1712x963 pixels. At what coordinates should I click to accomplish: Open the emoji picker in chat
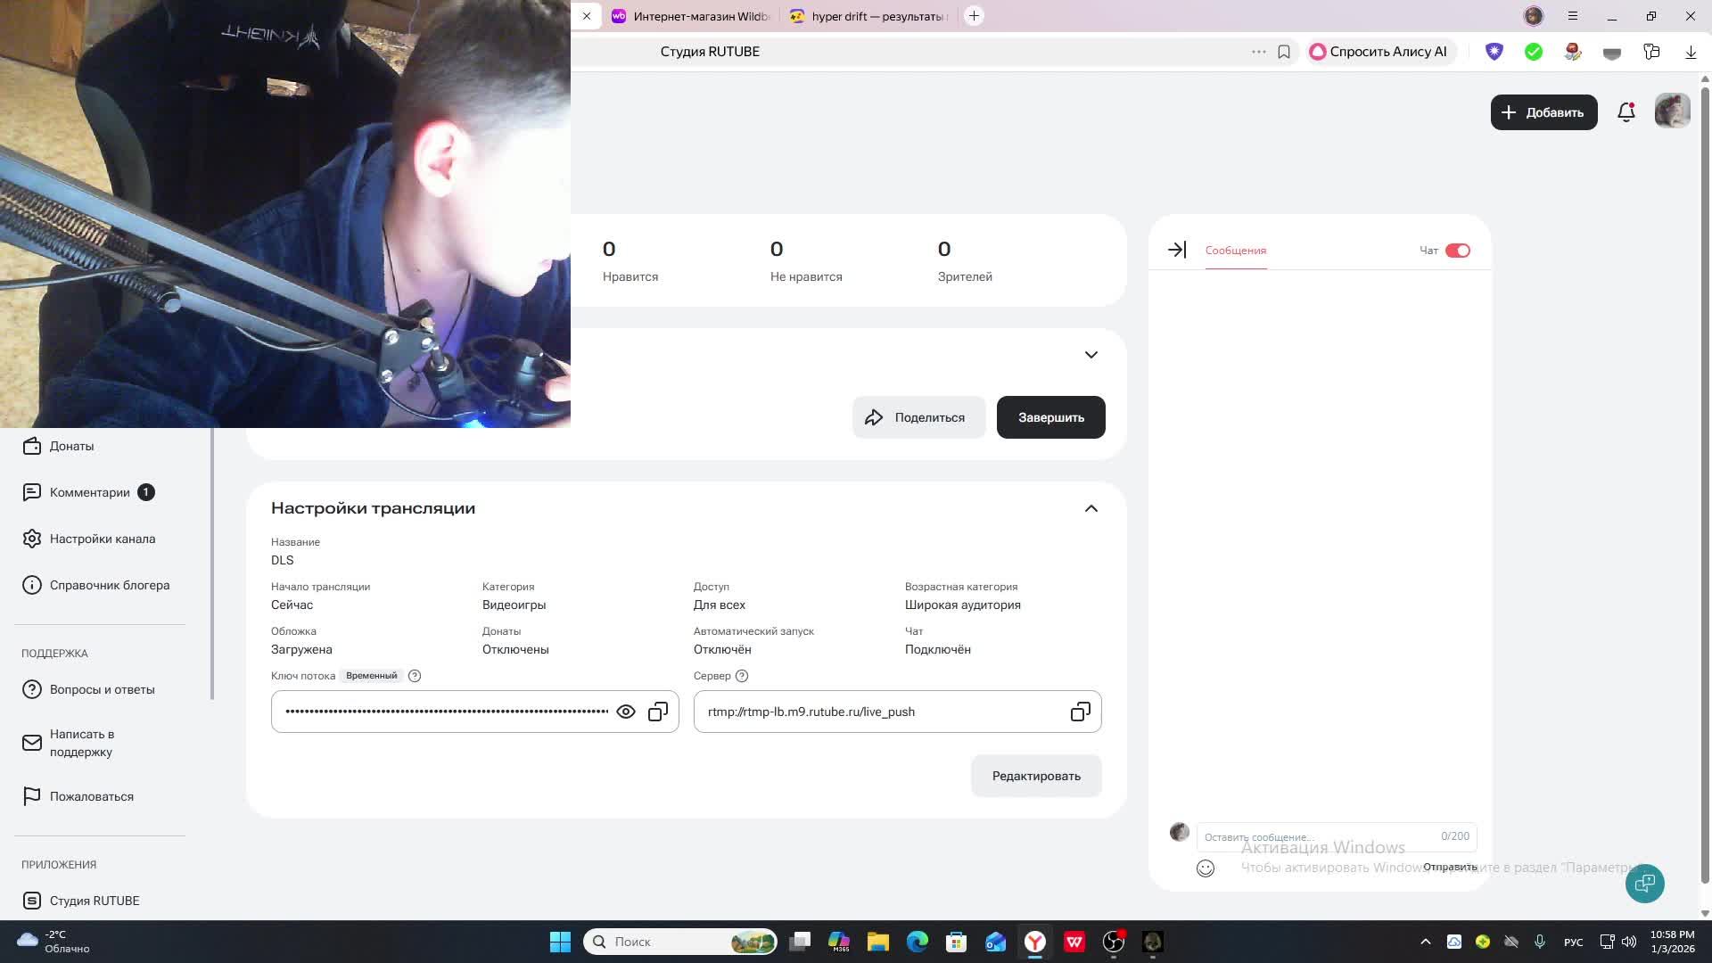1205,868
